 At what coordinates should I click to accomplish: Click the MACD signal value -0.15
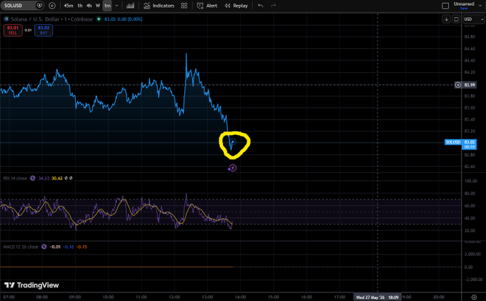pos(81,247)
